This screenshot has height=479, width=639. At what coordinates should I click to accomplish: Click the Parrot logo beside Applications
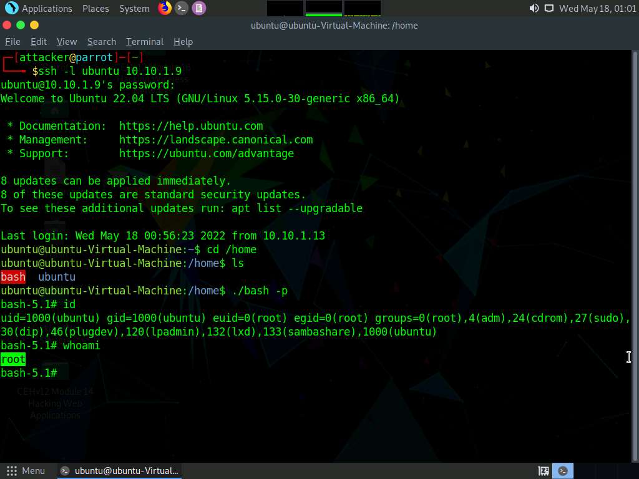(11, 8)
